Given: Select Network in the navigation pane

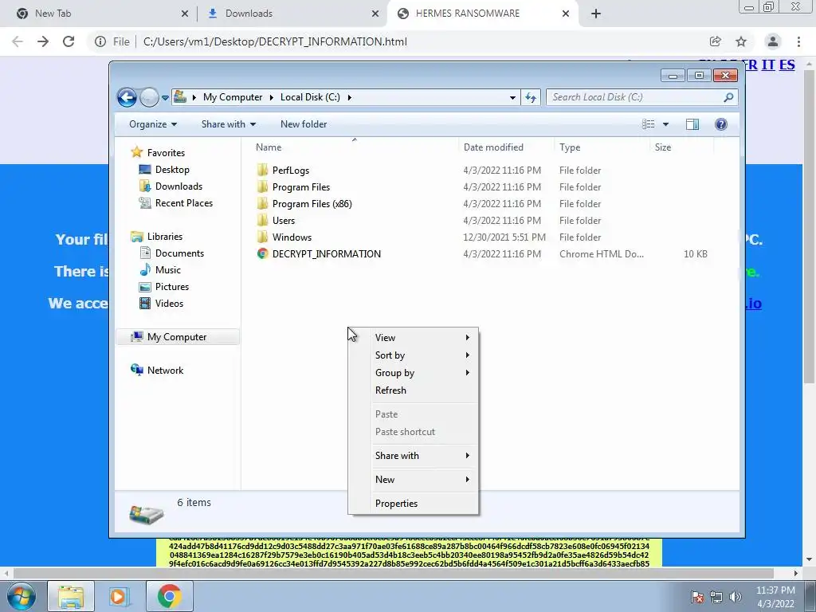Looking at the screenshot, I should (165, 370).
